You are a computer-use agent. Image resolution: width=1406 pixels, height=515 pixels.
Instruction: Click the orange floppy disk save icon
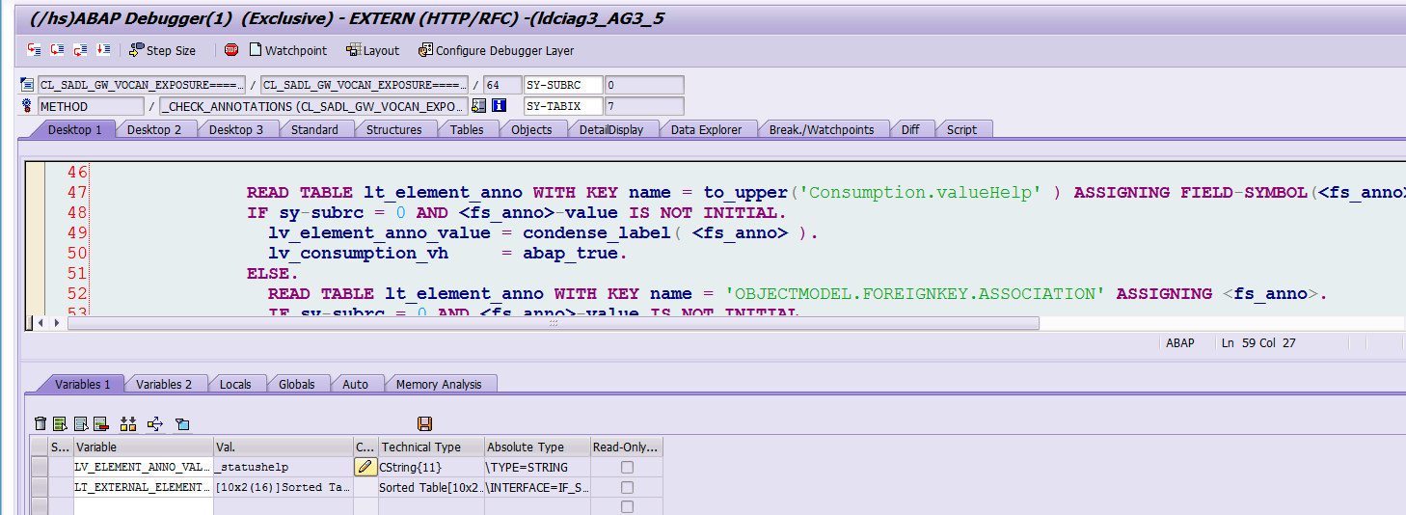click(424, 423)
